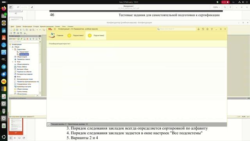Click red delete X in configuration tree toolbar
The image size is (250, 141).
27,39
